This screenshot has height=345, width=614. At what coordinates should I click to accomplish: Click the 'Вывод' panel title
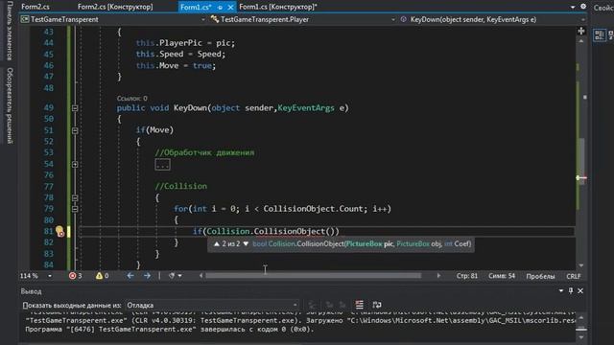tap(31, 291)
